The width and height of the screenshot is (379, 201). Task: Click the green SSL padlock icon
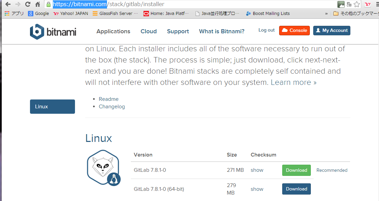tap(49, 4)
